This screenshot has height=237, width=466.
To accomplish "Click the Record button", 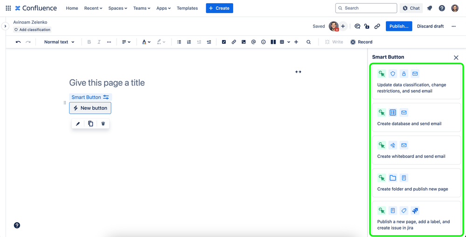I will pos(361,42).
